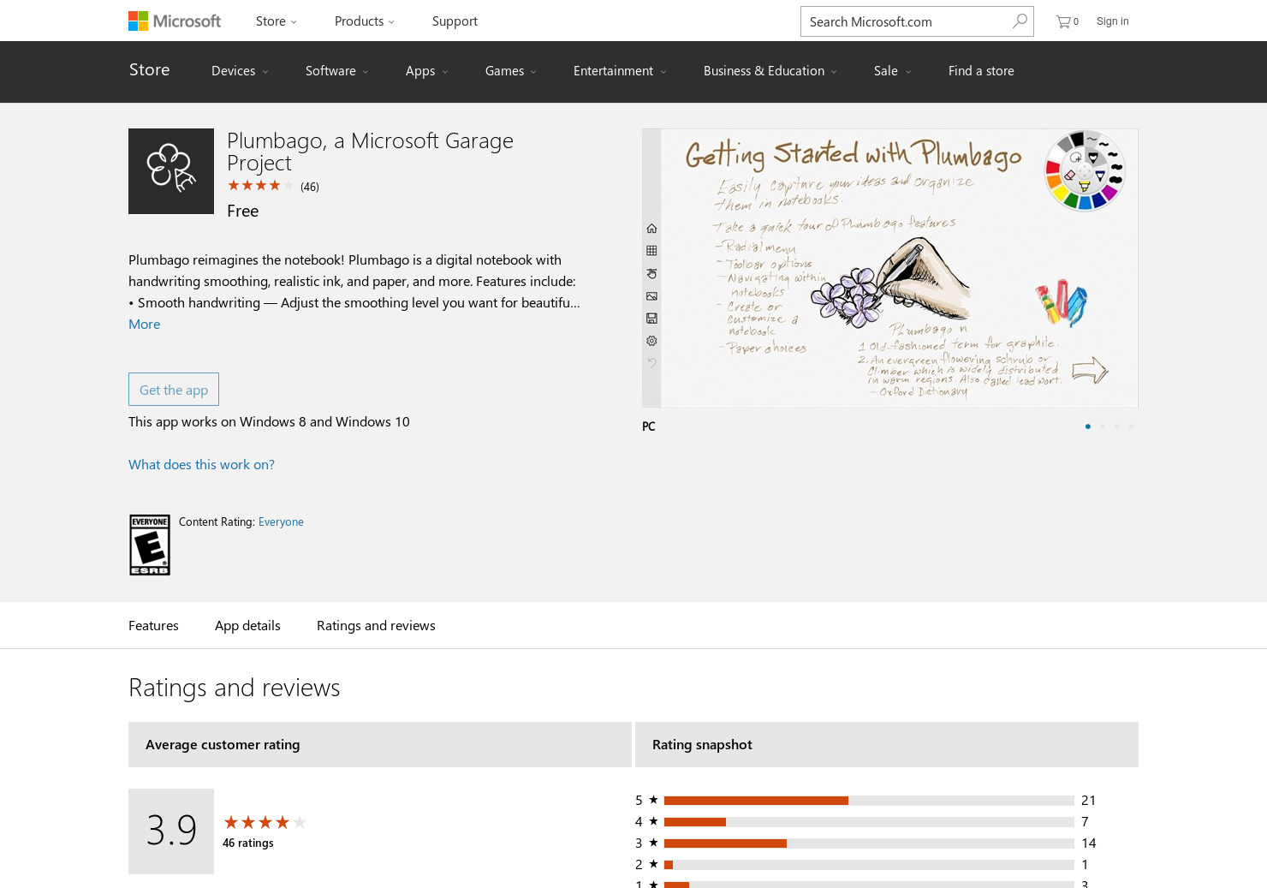The height and width of the screenshot is (888, 1267).
Task: Open the Software menu
Action: point(337,71)
